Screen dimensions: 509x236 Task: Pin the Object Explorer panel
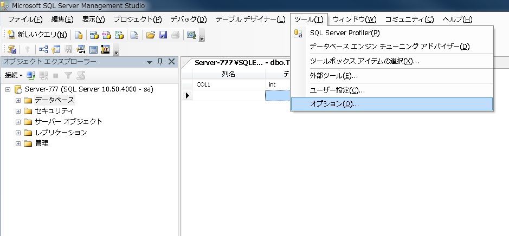(x=160, y=62)
